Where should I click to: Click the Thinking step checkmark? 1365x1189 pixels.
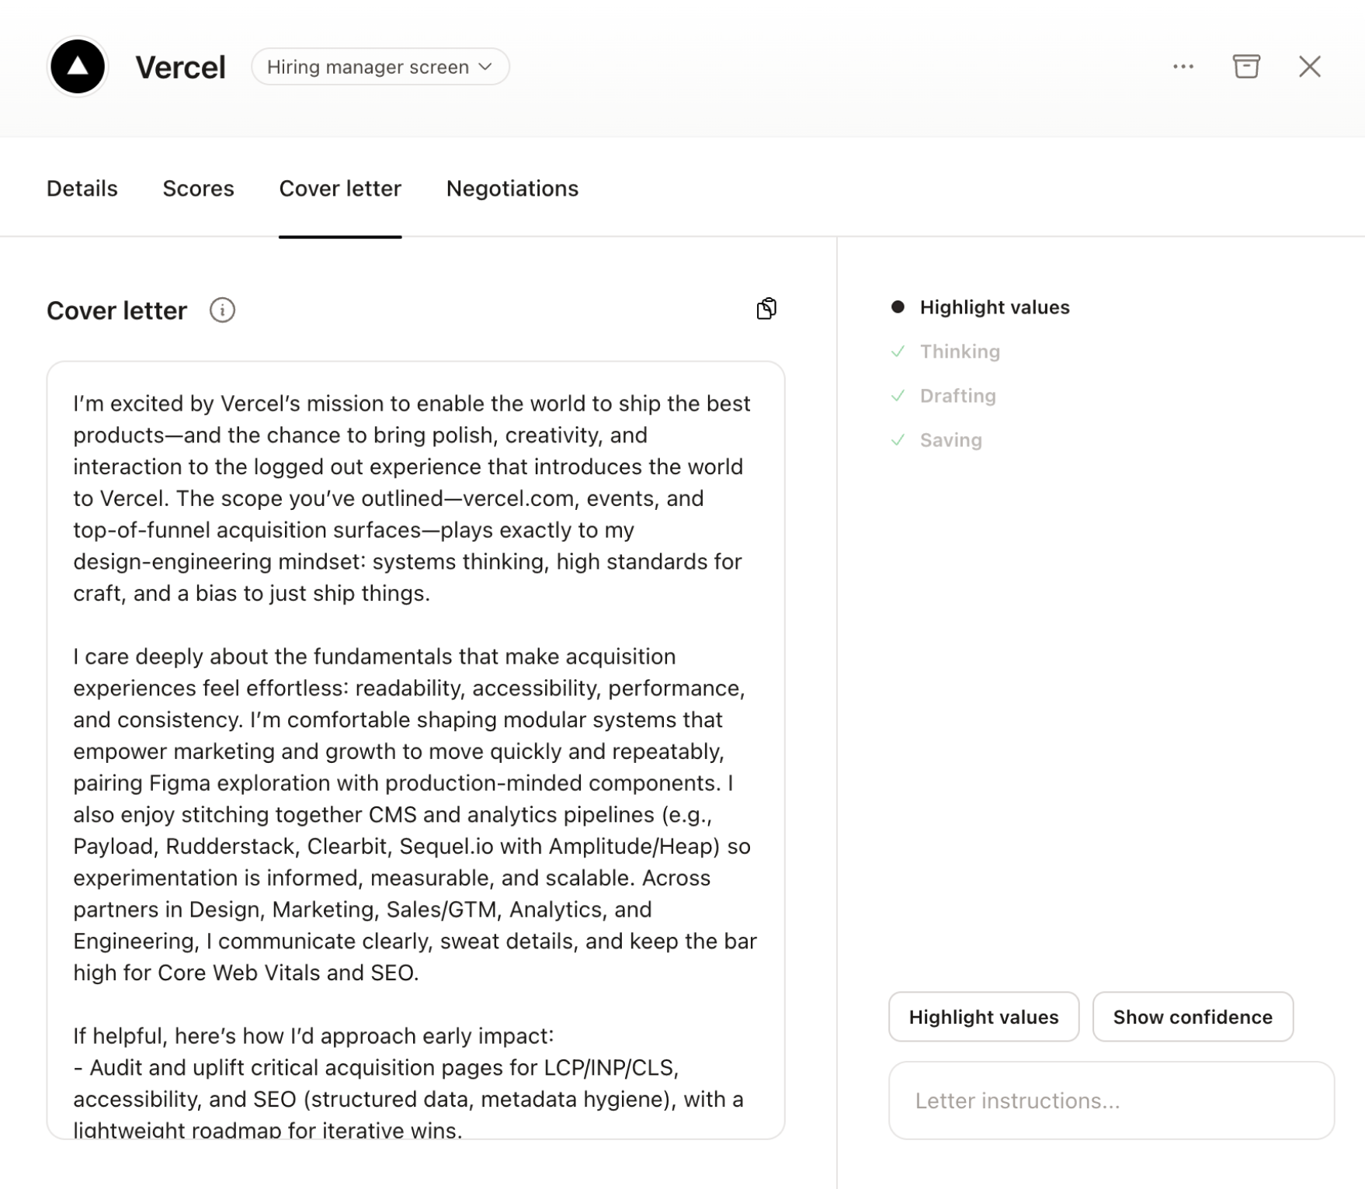pos(898,352)
